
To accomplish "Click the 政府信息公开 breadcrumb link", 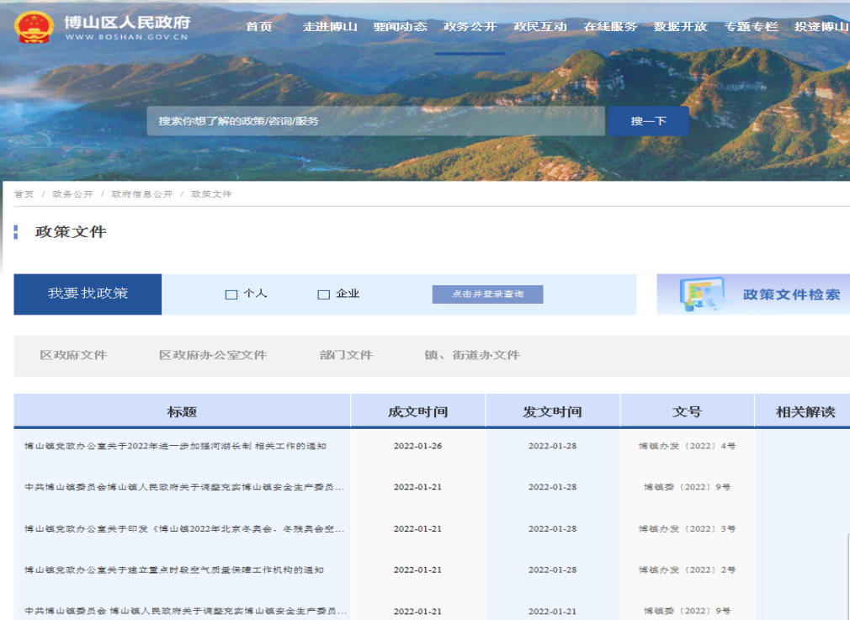I will click(141, 194).
